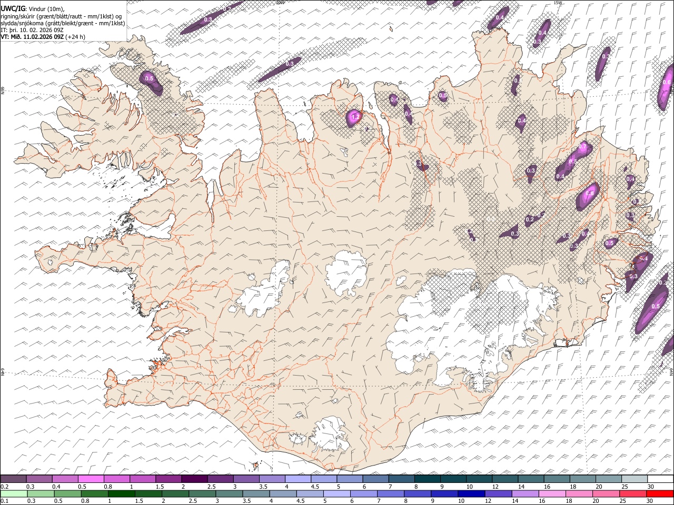Select the 16 grey-teal swatch on the upper scale
The width and height of the screenshot is (674, 505).
pyautogui.click(x=557, y=479)
